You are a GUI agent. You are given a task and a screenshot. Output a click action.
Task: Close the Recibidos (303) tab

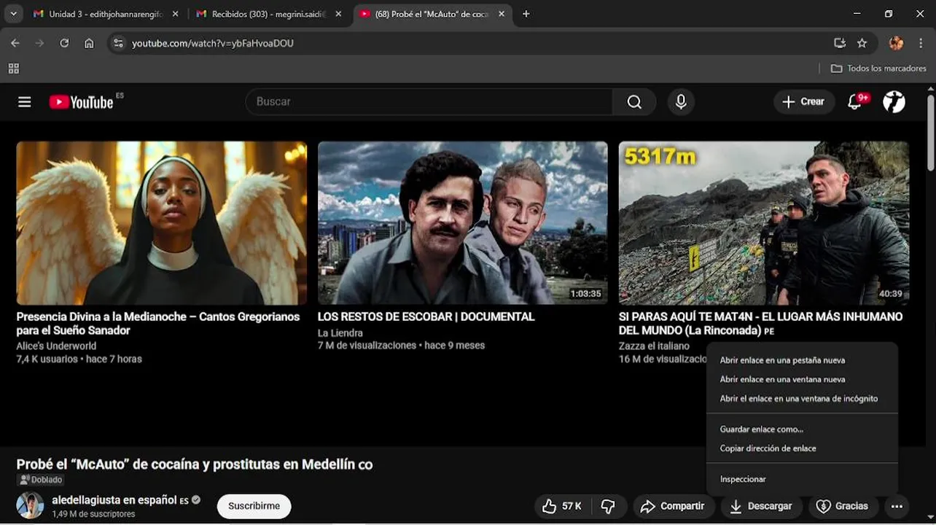point(338,14)
